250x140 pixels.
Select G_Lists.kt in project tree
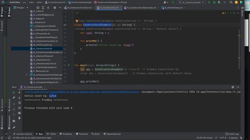[38, 11]
